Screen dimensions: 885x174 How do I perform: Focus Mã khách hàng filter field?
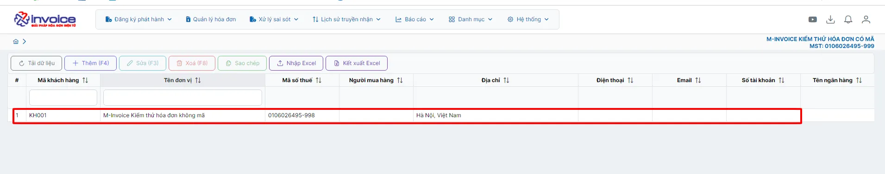pos(63,98)
